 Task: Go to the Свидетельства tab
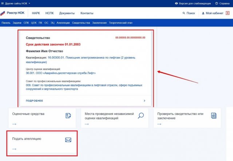(x=81, y=22)
